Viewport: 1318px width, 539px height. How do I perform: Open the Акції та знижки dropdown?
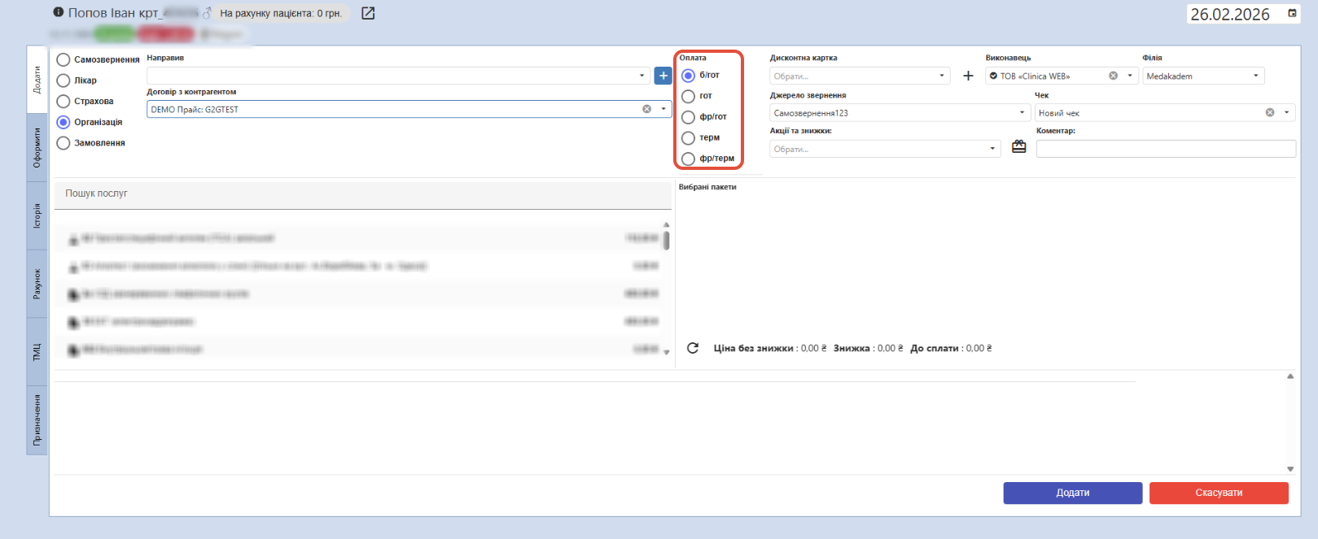[x=885, y=149]
